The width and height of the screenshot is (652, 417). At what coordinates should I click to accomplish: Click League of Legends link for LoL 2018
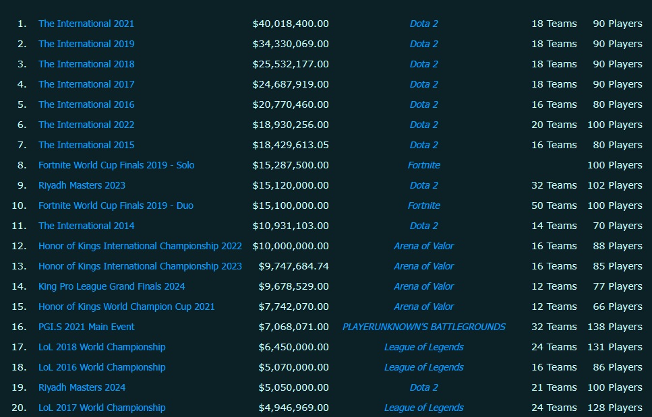click(x=423, y=347)
